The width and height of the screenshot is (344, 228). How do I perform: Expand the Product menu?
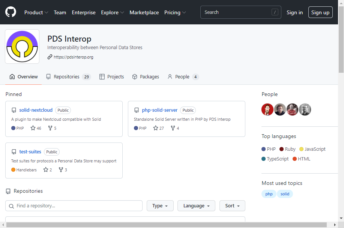tap(36, 12)
